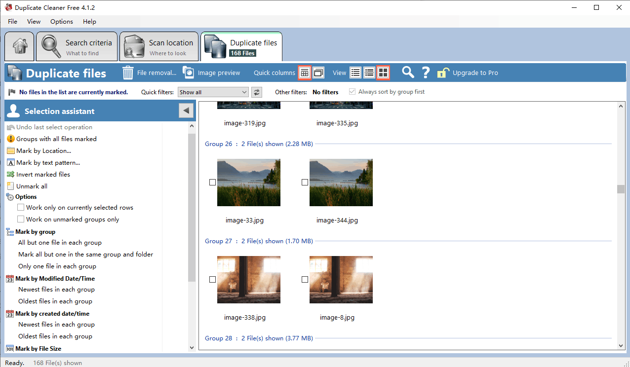
Task: Click the Options gear icon in assistant
Action: (10, 197)
